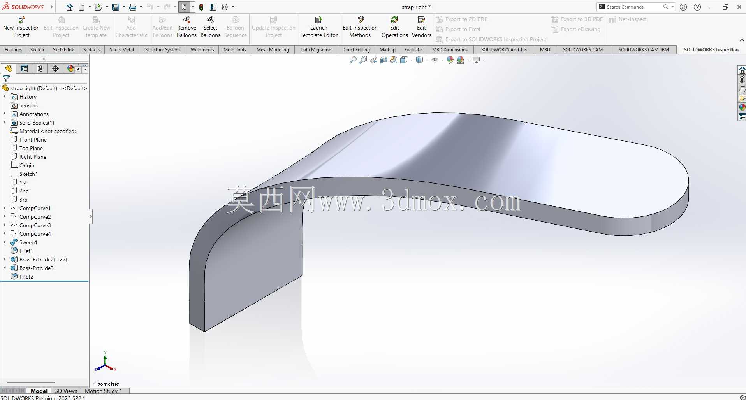Open File Properties icon

[x=213, y=7]
